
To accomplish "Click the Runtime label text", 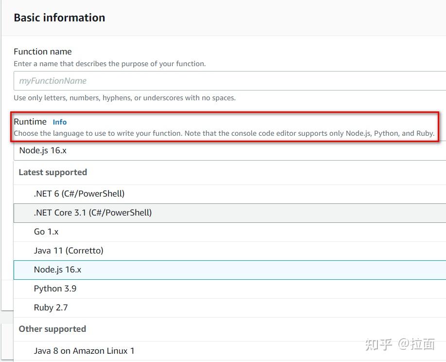I will point(30,121).
